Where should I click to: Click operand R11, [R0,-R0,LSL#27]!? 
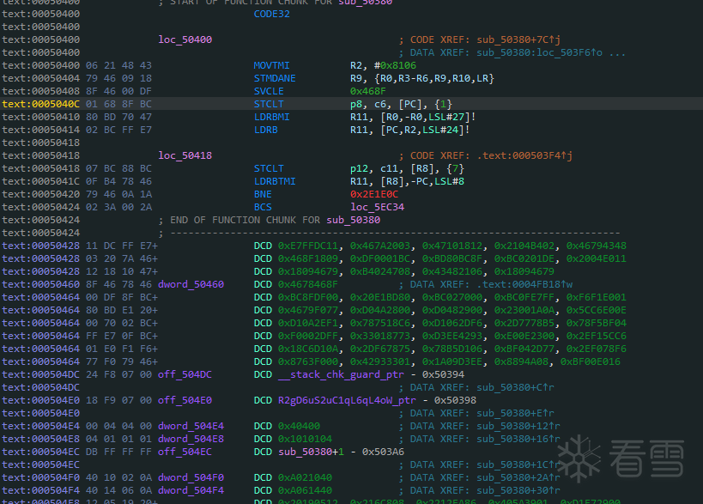point(413,117)
